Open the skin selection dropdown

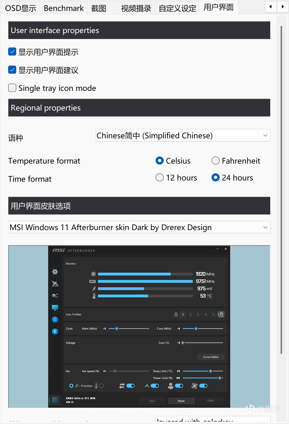(139, 227)
